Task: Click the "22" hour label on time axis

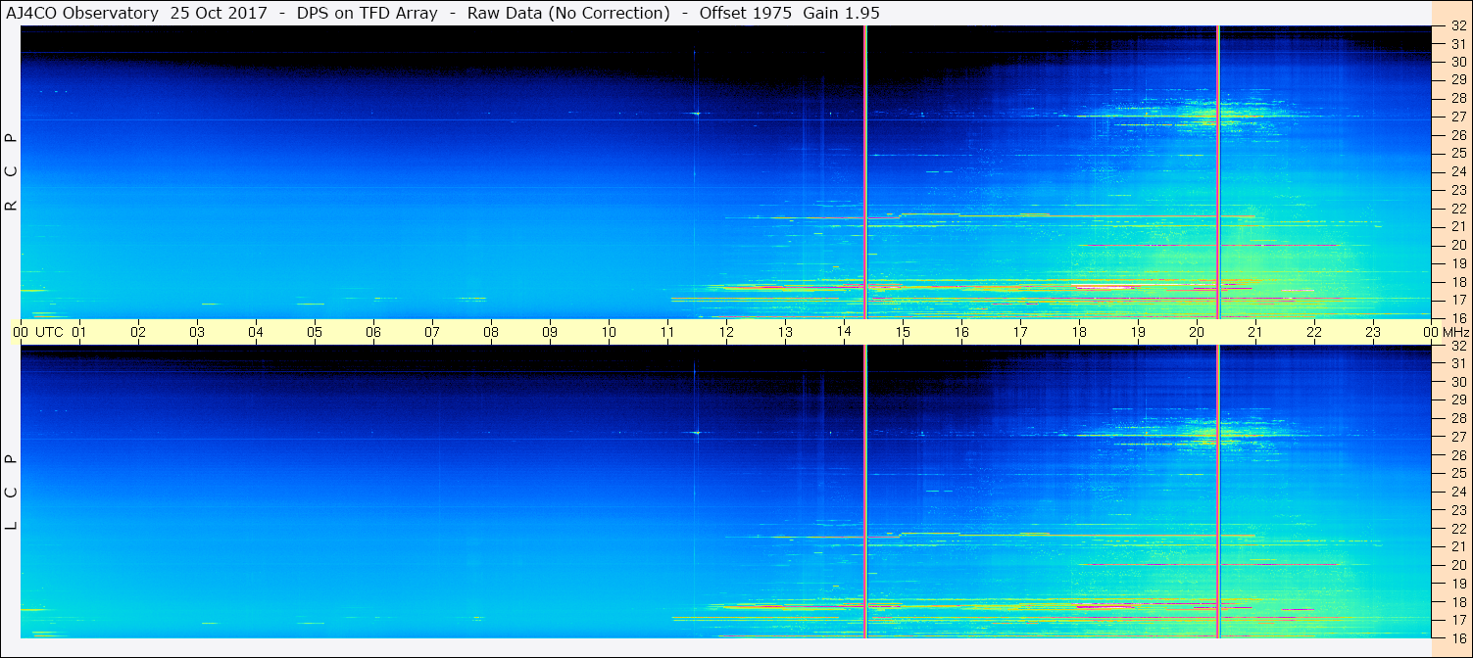Action: pos(1314,332)
